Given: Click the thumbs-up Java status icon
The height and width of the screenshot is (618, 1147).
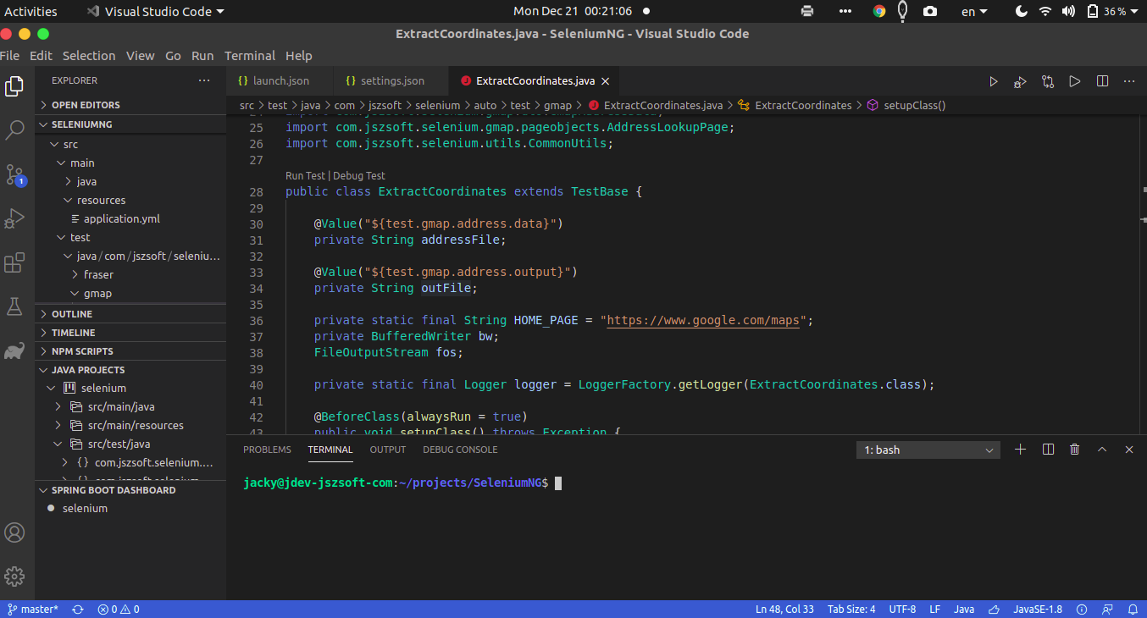Looking at the screenshot, I should 992,609.
